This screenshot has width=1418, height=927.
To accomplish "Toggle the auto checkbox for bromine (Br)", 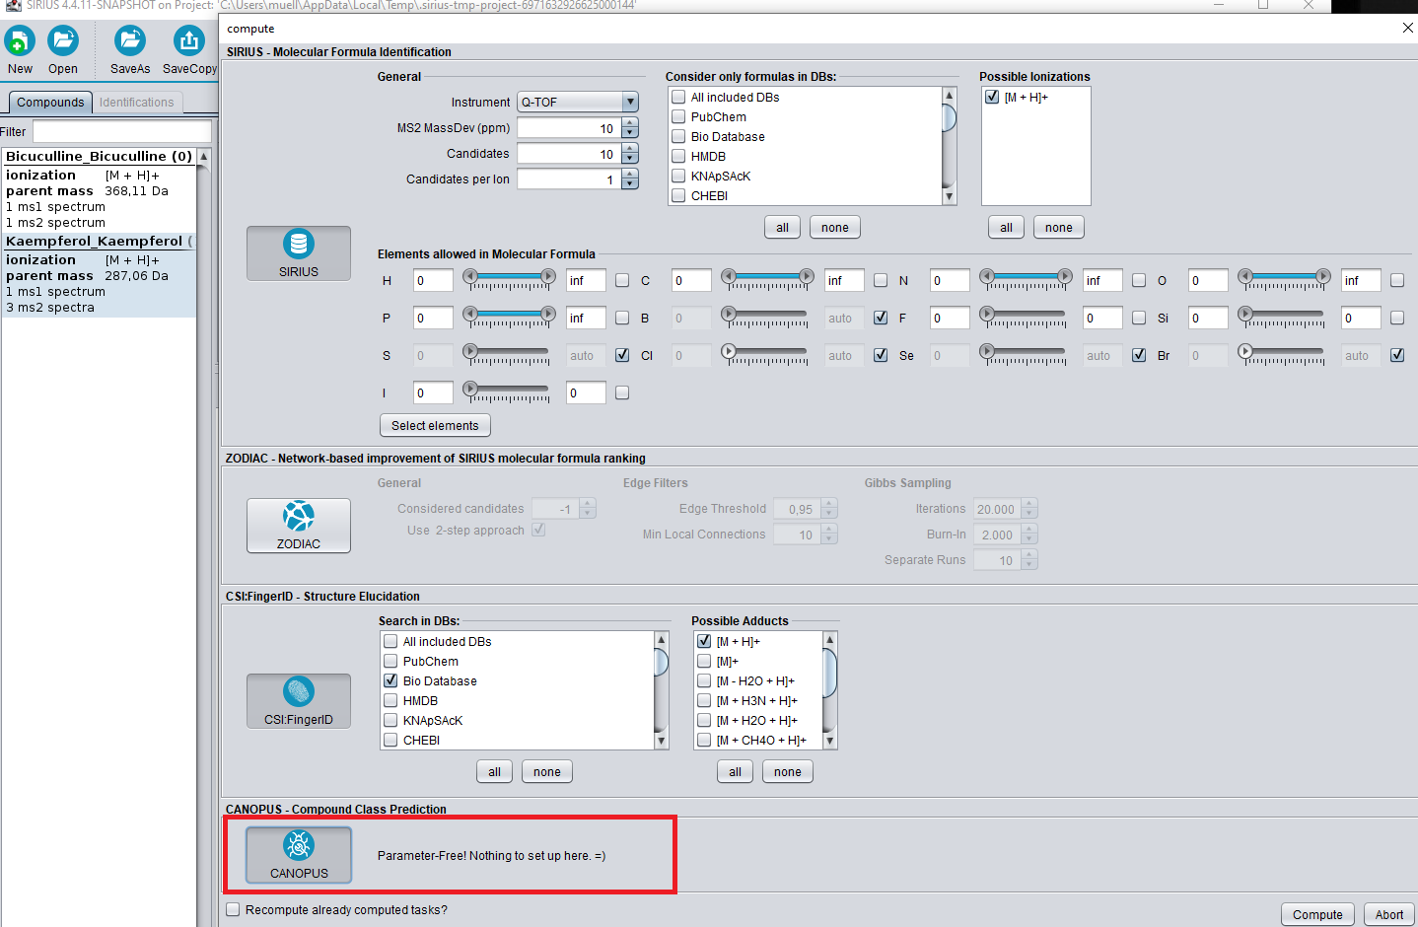I will [x=1397, y=355].
